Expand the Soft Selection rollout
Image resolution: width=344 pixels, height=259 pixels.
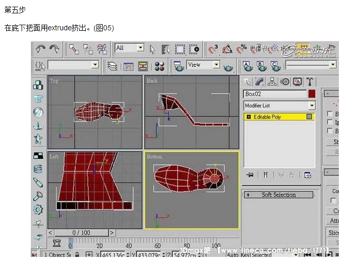279,195
